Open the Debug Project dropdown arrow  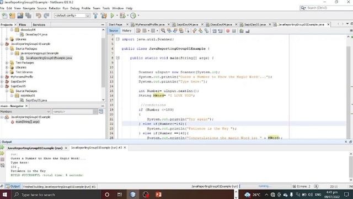(x=127, y=15)
